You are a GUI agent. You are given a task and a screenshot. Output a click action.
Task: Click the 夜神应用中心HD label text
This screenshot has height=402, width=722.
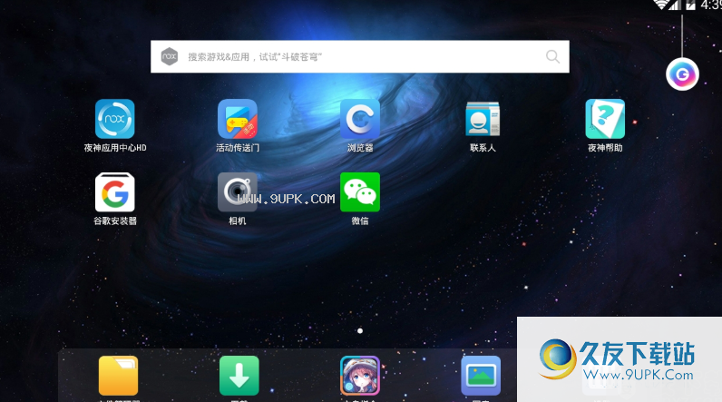pyautogui.click(x=115, y=148)
